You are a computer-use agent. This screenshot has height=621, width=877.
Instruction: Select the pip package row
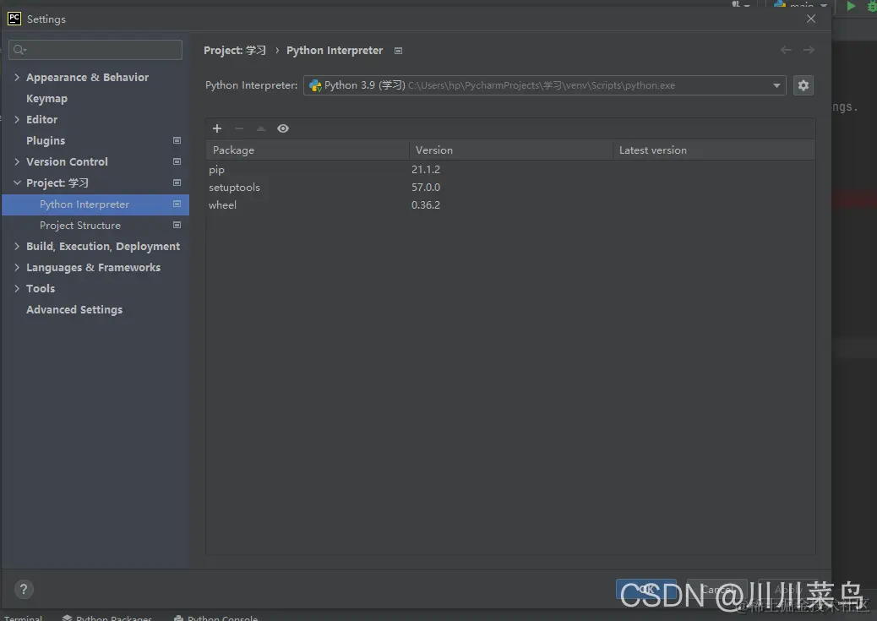click(x=510, y=170)
